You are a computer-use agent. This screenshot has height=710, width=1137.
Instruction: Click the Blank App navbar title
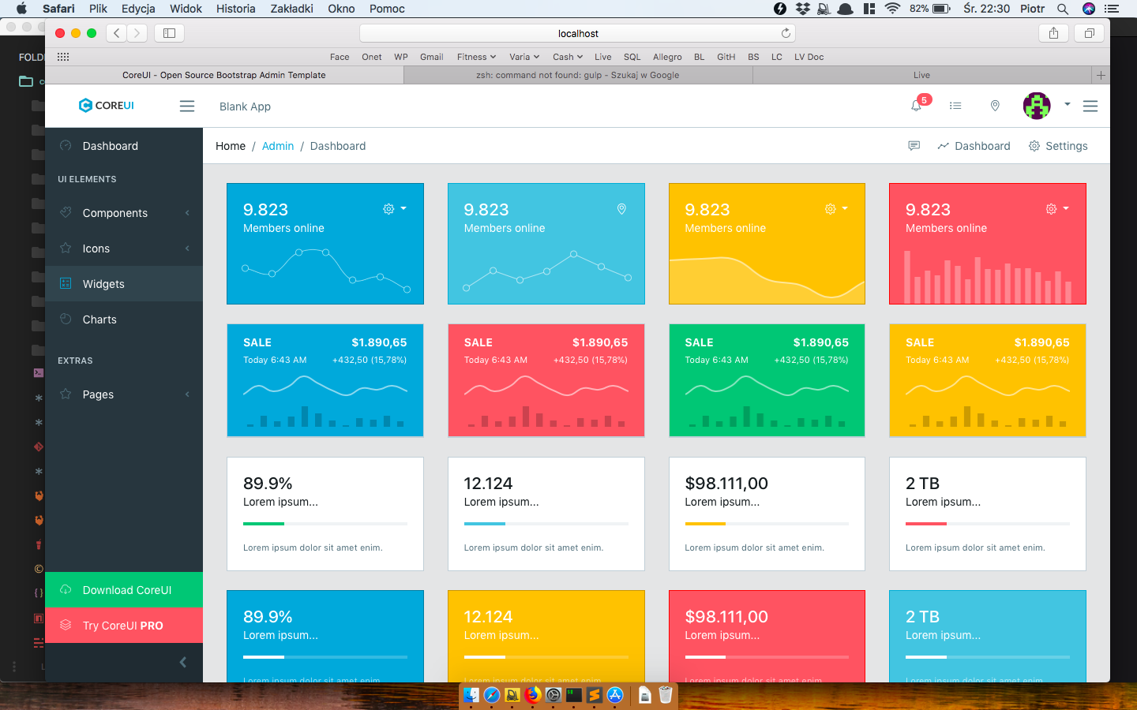(x=245, y=106)
